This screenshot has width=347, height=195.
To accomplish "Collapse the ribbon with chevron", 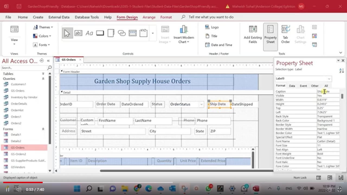I will pos(341,53).
